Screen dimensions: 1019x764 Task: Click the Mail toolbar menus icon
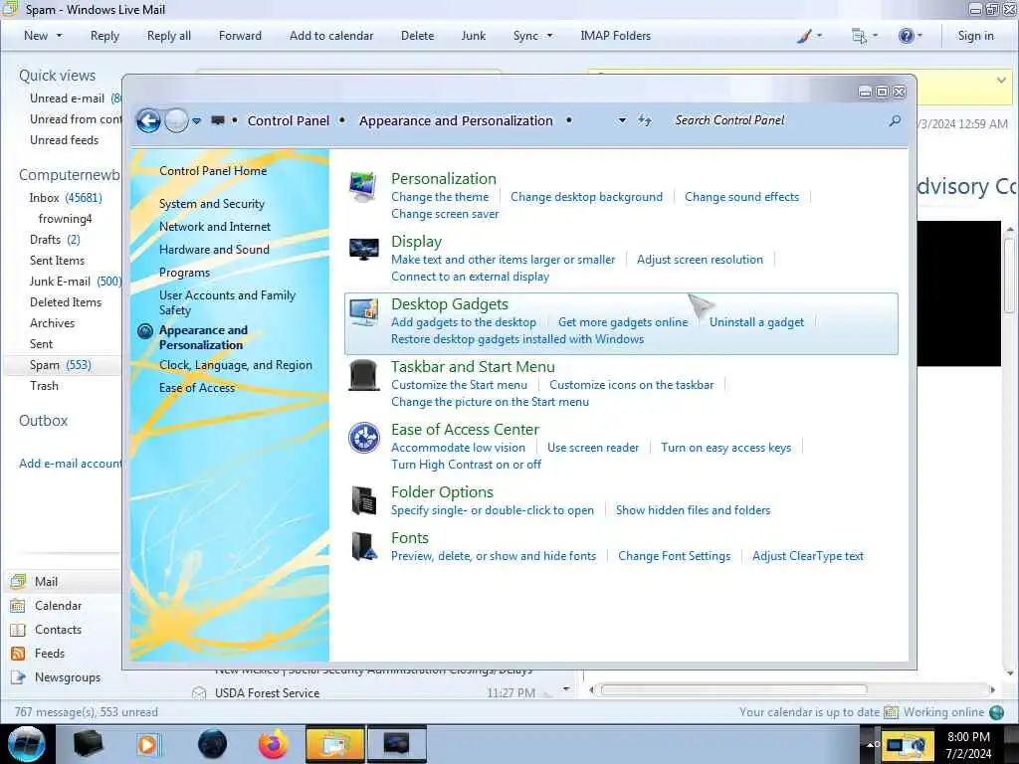point(859,37)
